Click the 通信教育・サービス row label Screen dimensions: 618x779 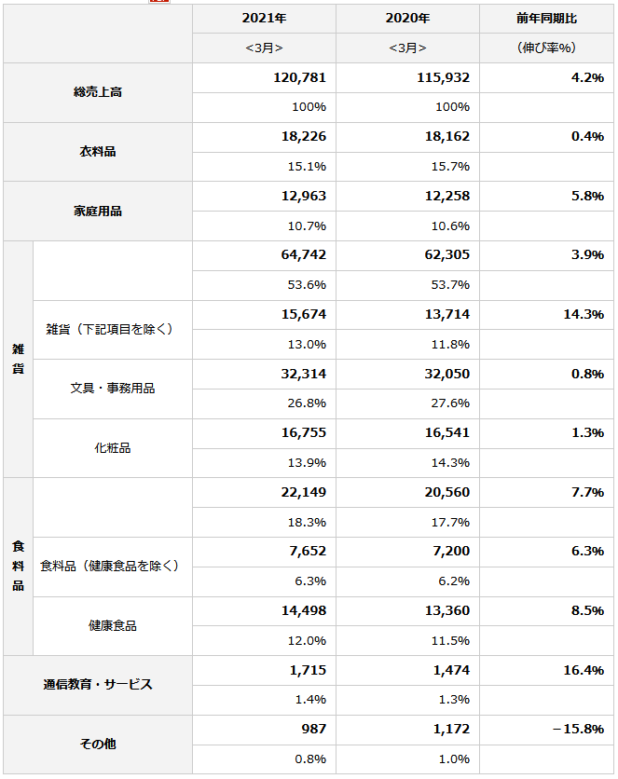(x=98, y=684)
